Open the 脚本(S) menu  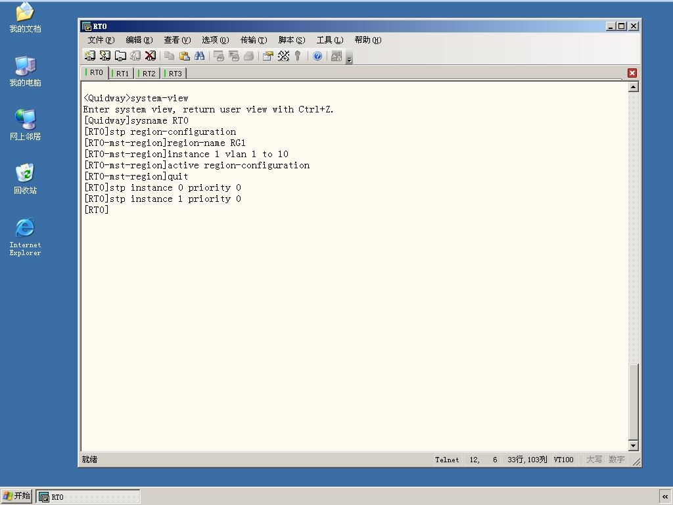point(292,40)
